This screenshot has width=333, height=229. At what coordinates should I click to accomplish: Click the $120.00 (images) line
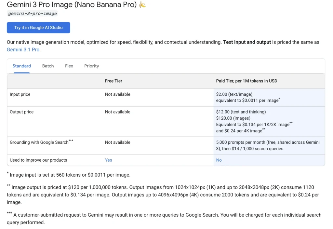pyautogui.click(x=233, y=118)
